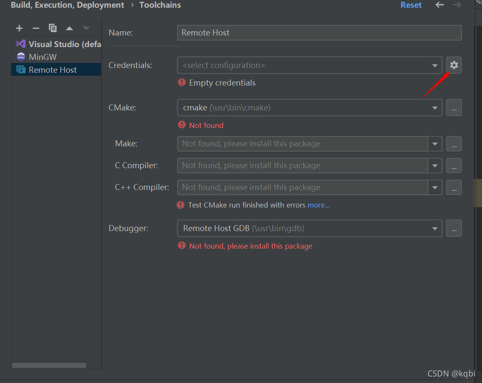482x383 pixels.
Task: Click CMake 'Not found' error icon
Action: coord(182,125)
